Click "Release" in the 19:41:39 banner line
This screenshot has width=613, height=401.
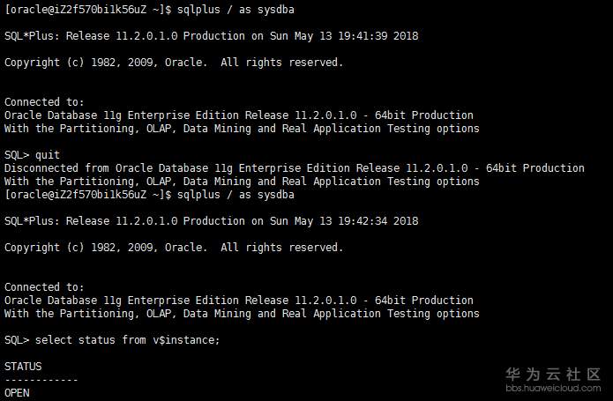[88, 36]
